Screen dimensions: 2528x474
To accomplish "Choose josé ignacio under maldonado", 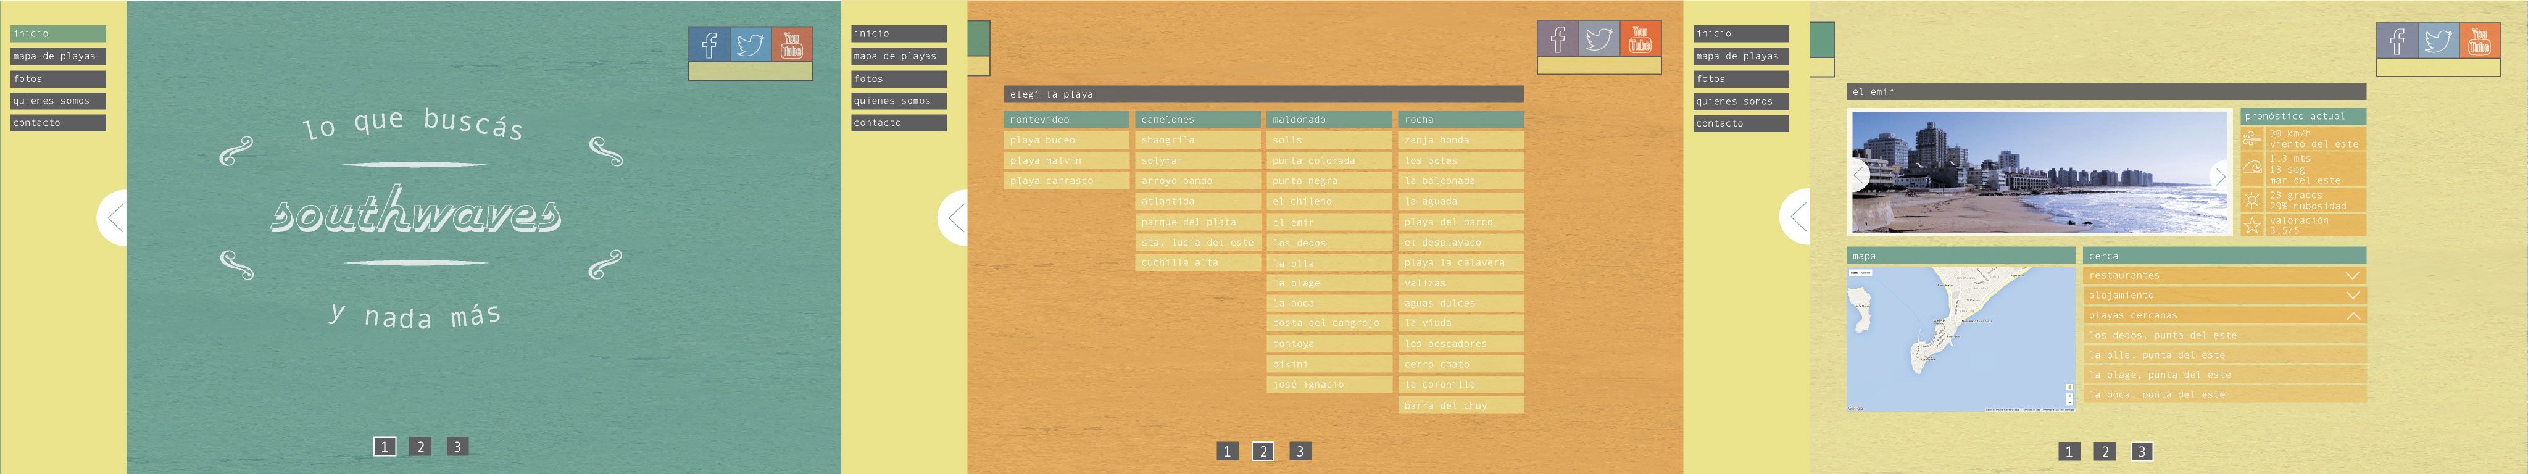I will [1329, 385].
